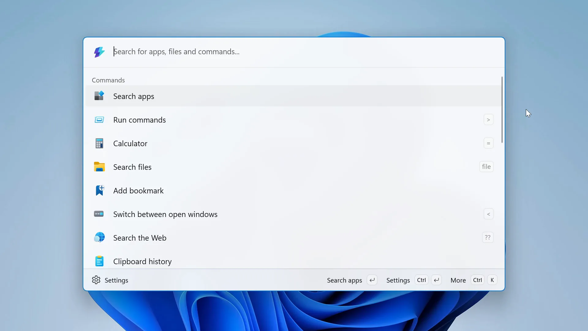Choose the Search files label
The height and width of the screenshot is (331, 588).
[x=132, y=167]
